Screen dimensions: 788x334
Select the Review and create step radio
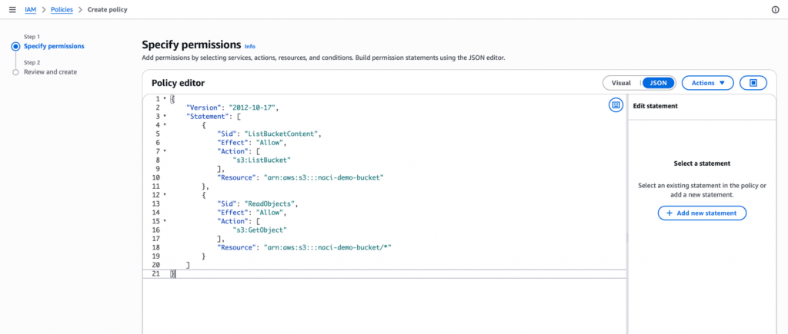[x=15, y=72]
